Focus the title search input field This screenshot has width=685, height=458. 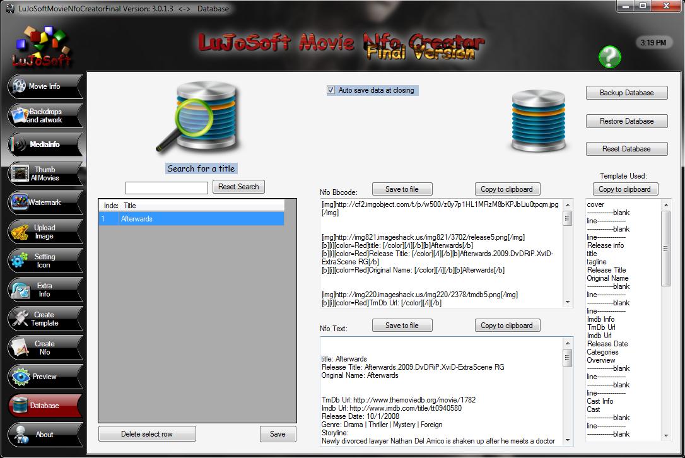point(167,188)
